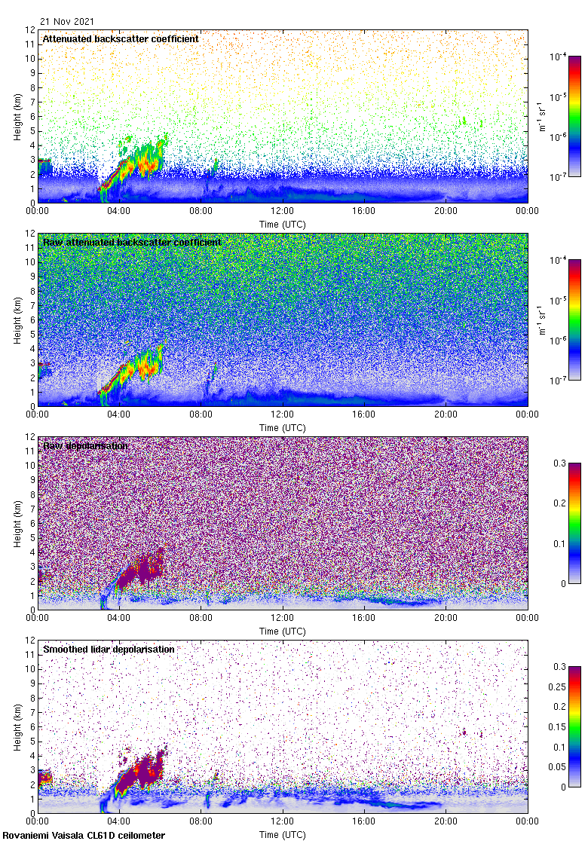Click 'Time (UTC)' label under the second plot

282,428
